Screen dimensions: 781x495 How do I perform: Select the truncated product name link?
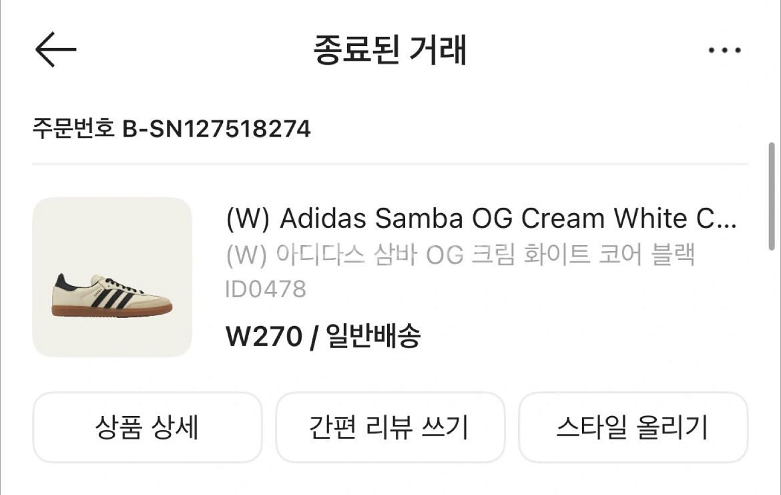click(x=482, y=218)
